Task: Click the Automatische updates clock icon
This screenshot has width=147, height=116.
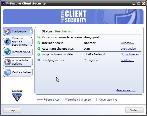Action: (7, 62)
